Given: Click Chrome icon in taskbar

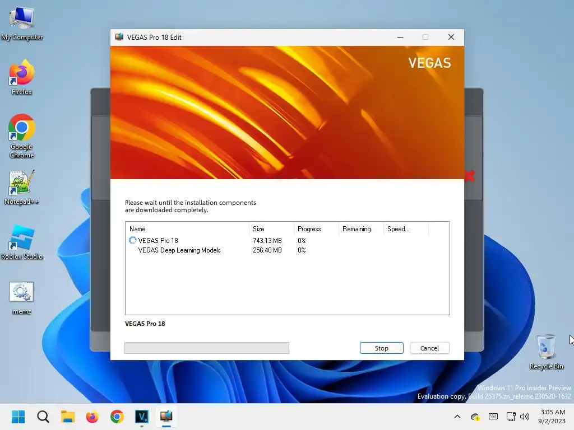Looking at the screenshot, I should pyautogui.click(x=117, y=417).
